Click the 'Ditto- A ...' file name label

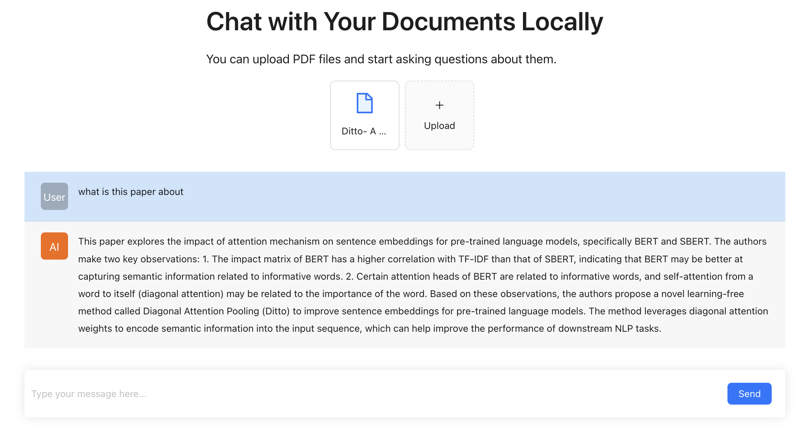click(364, 131)
